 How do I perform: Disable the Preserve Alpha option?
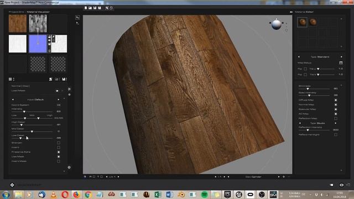click(59, 152)
